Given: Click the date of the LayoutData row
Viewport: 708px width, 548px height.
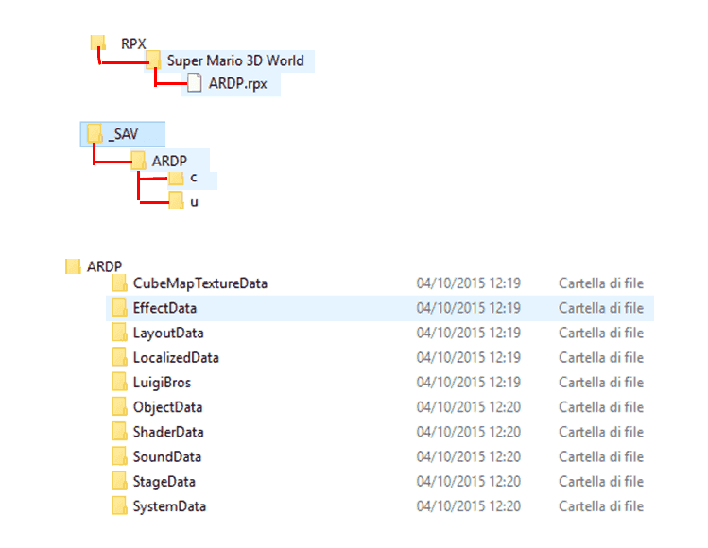Looking at the screenshot, I should pos(468,334).
